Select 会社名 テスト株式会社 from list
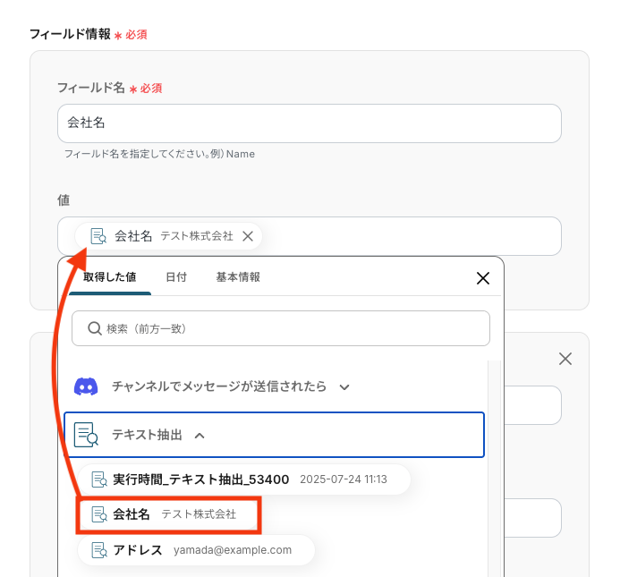This screenshot has width=620, height=577. pyautogui.click(x=168, y=514)
